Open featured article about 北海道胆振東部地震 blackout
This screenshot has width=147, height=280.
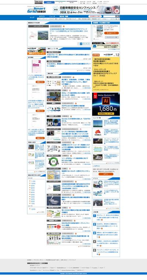(x=69, y=31)
